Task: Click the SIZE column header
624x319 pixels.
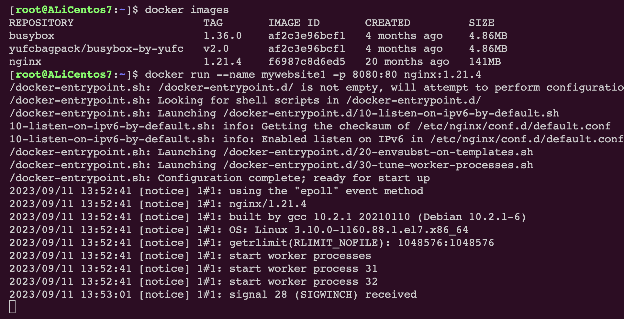Action: coord(481,23)
